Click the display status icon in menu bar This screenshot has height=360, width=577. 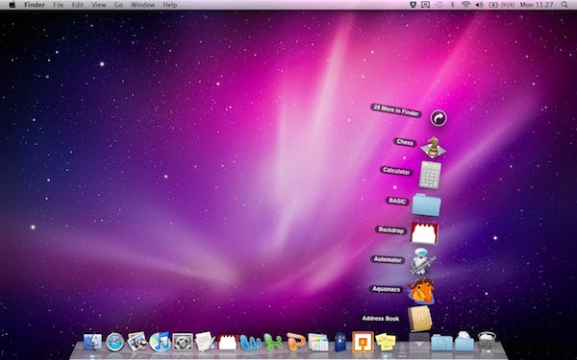pyautogui.click(x=425, y=5)
